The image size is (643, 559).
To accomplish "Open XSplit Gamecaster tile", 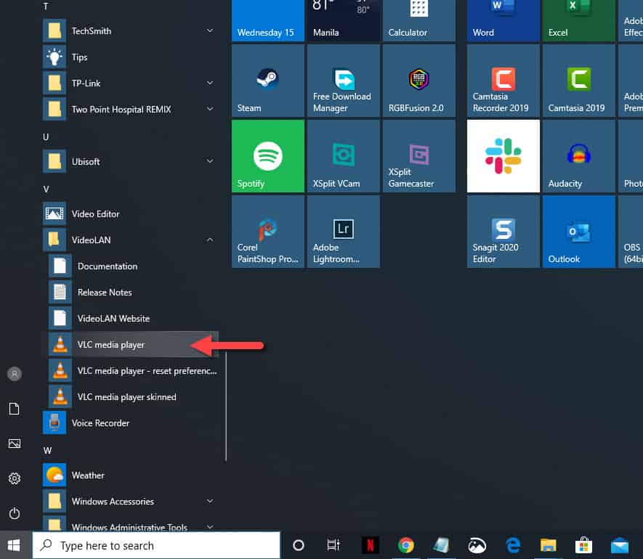I will pos(418,156).
